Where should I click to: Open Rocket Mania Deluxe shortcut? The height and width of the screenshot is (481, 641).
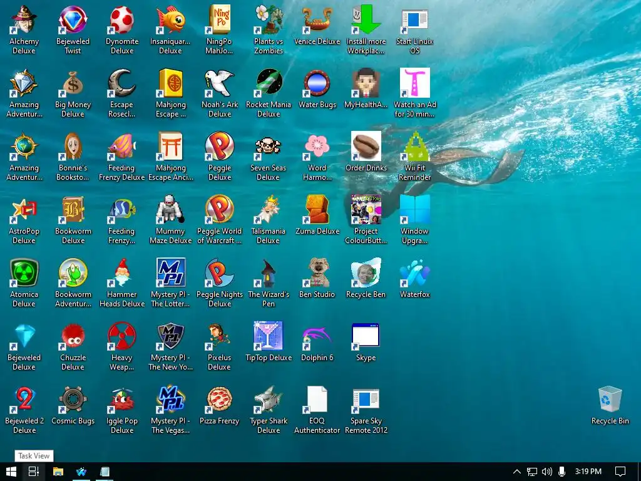(x=268, y=83)
